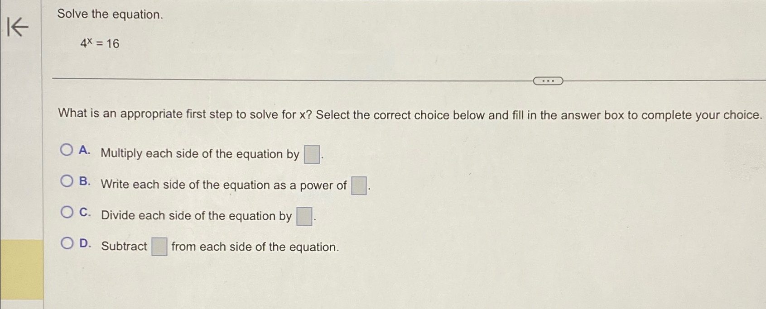Click the blue letter D label
The width and height of the screenshot is (766, 309).
[85, 243]
